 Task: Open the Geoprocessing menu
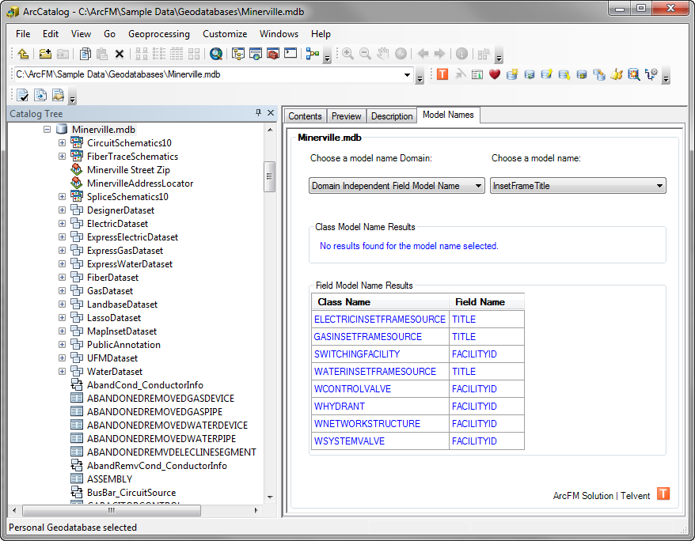coord(158,34)
